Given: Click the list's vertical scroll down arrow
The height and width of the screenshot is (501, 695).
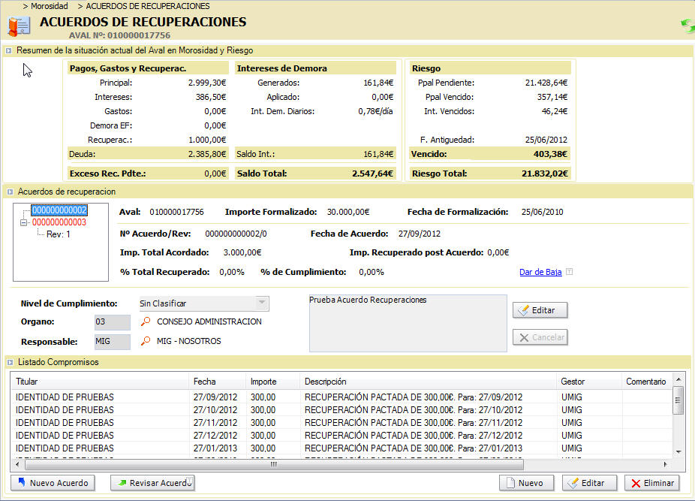Looking at the screenshot, I should click(x=678, y=452).
